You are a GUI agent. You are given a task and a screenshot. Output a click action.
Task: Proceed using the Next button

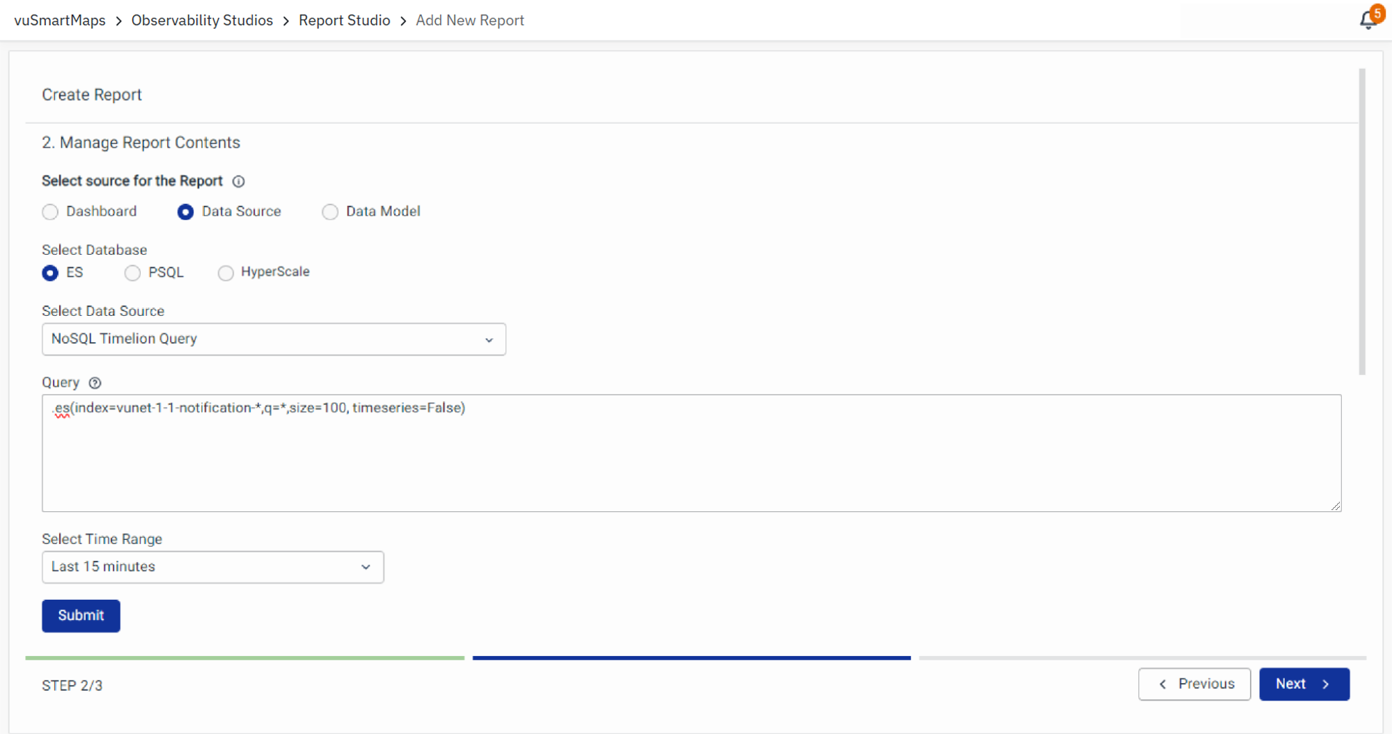click(x=1304, y=684)
